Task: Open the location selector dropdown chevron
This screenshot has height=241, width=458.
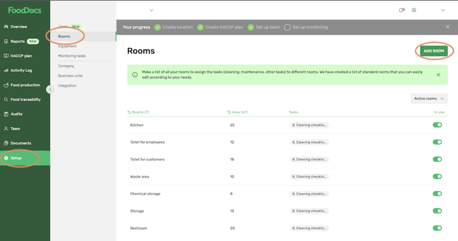Action: coord(151,10)
